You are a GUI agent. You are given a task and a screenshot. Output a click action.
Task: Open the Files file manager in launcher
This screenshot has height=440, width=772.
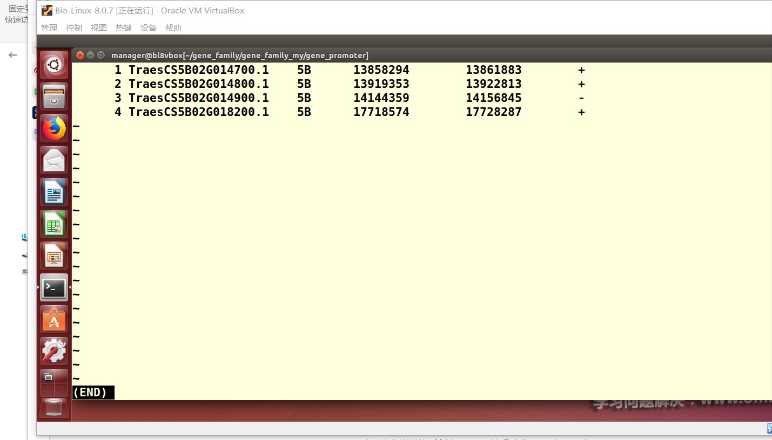[54, 97]
